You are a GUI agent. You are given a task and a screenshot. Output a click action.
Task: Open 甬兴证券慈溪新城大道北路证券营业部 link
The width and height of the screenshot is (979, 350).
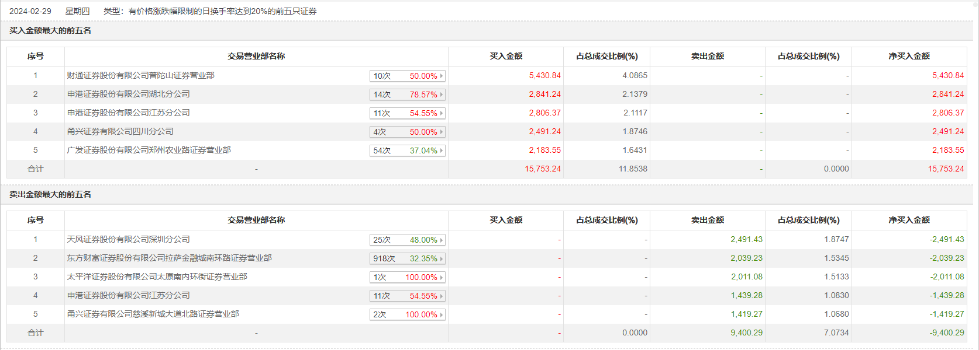click(153, 314)
